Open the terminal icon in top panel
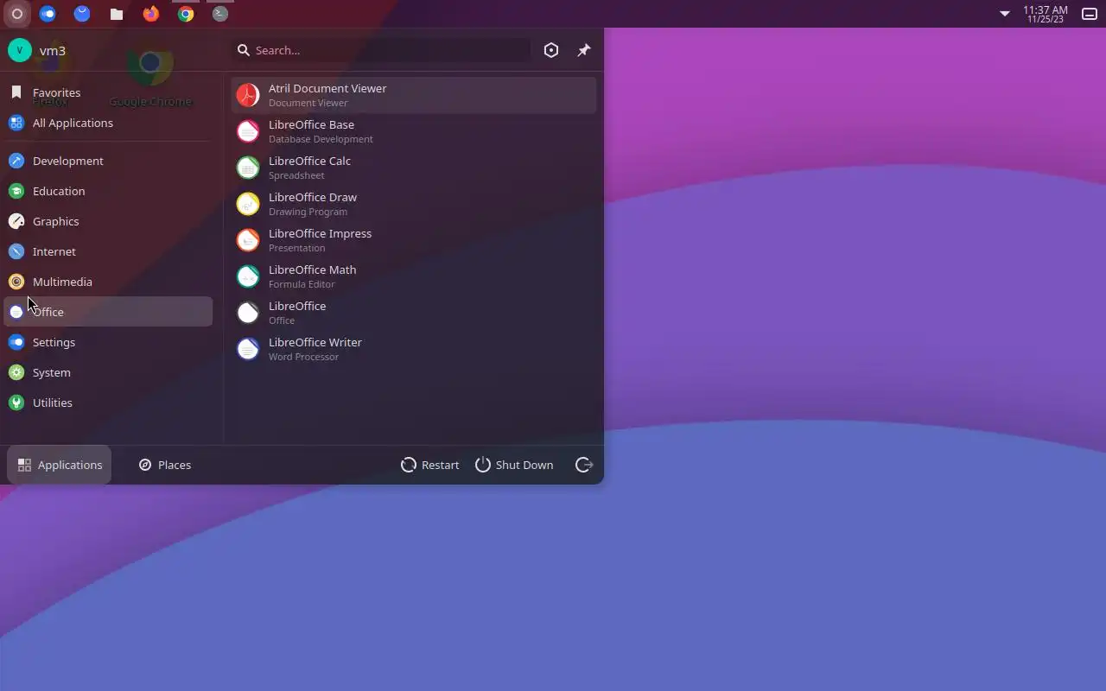 (220, 14)
